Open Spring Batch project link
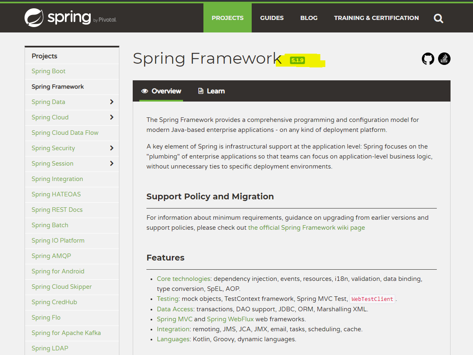The image size is (473, 355). point(50,225)
